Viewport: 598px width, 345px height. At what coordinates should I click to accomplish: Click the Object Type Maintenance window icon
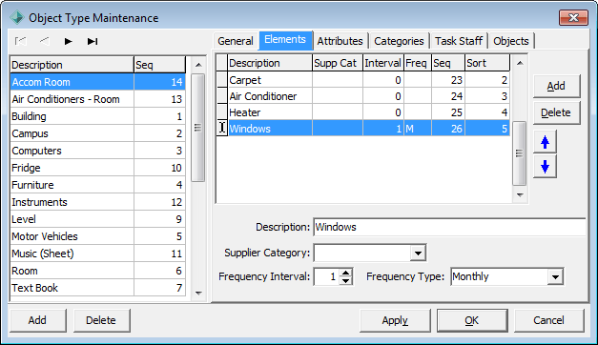(x=17, y=17)
